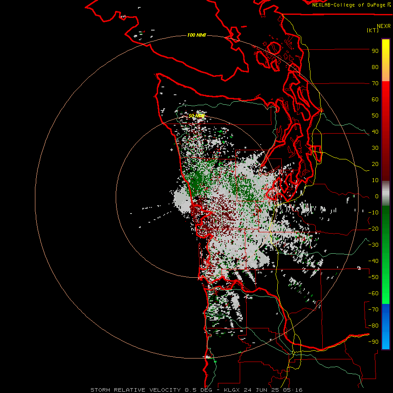Screen dimensions: 393x393
Task: Click the STORM RELATIVE VELOCITY caption text
Action: tap(135, 390)
